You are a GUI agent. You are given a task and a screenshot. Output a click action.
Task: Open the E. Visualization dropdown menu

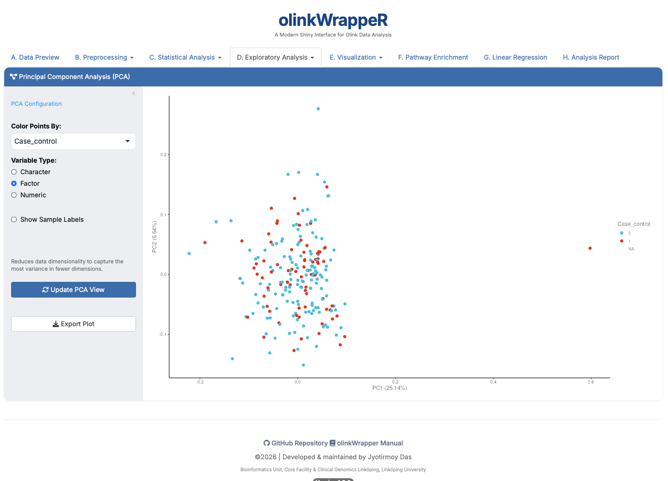356,57
